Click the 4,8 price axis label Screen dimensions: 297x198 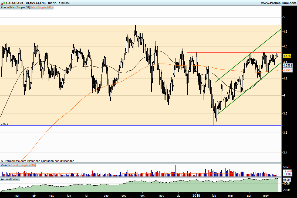pos(285,32)
